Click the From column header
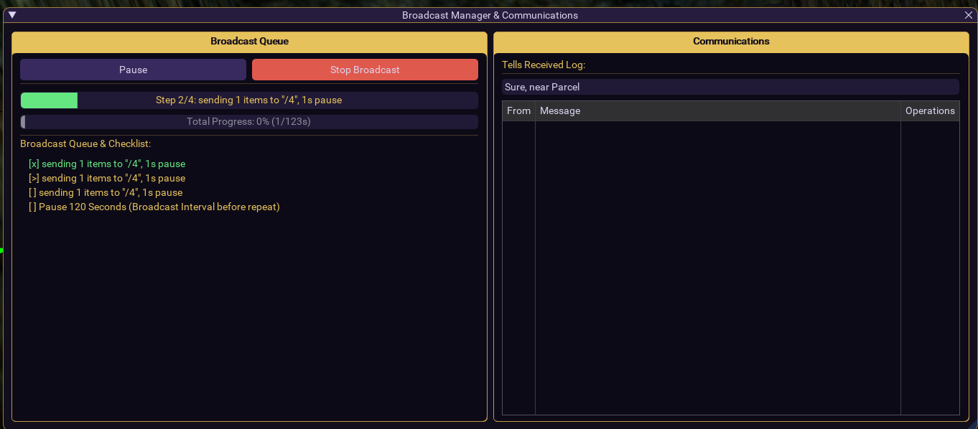The width and height of the screenshot is (978, 429). click(x=518, y=111)
